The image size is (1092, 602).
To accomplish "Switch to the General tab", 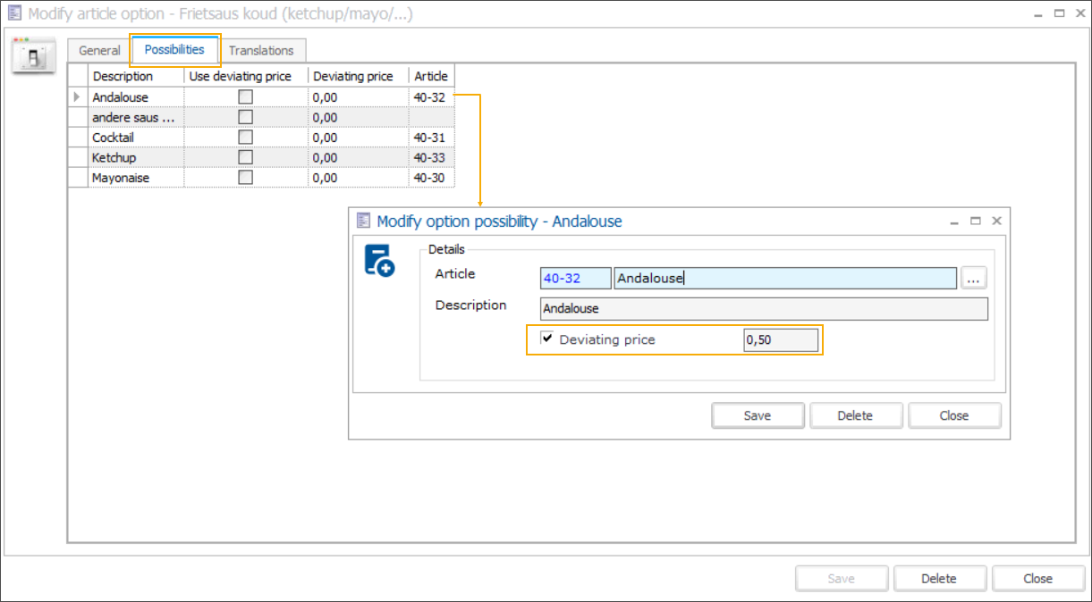I will click(99, 51).
